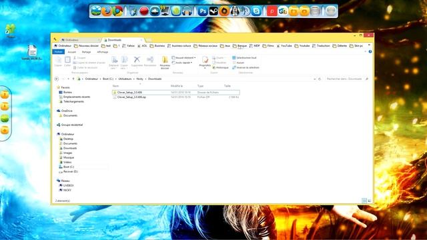Click the Copier icon at ribbon left
Viewport: 427px width, 240px height.
point(58,61)
